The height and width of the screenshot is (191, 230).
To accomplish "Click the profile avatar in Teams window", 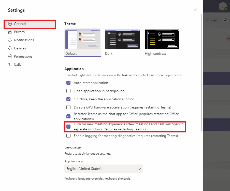I will click(x=223, y=6).
